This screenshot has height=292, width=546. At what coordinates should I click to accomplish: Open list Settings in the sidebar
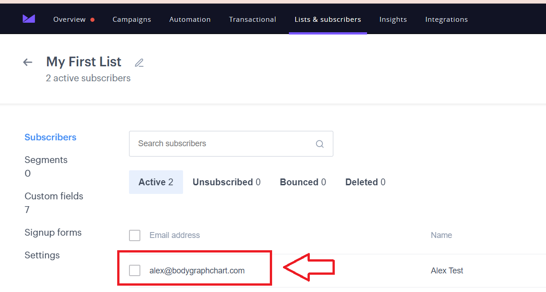coord(42,255)
